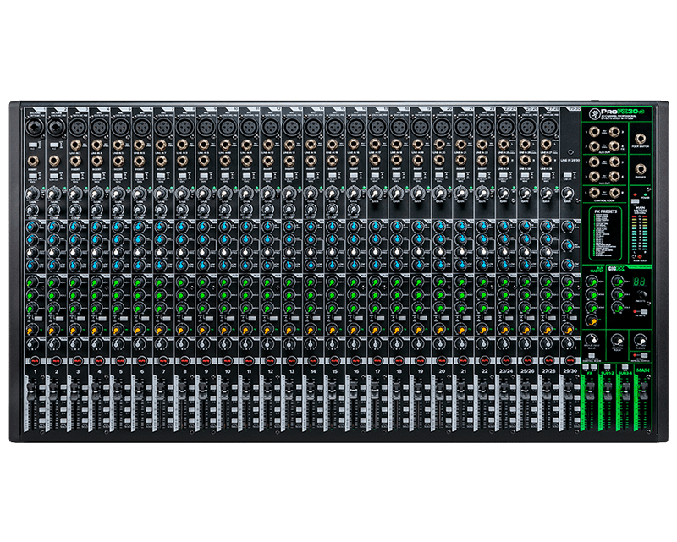Mute channel 5 with its red button
This screenshot has height=542, width=677.
point(120,360)
